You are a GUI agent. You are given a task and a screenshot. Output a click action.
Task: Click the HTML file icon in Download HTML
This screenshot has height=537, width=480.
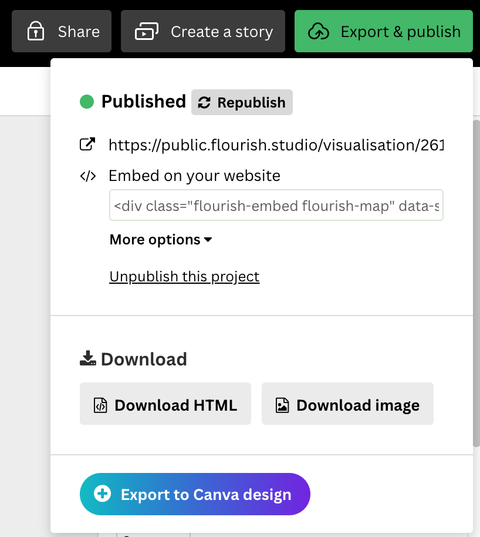click(100, 405)
